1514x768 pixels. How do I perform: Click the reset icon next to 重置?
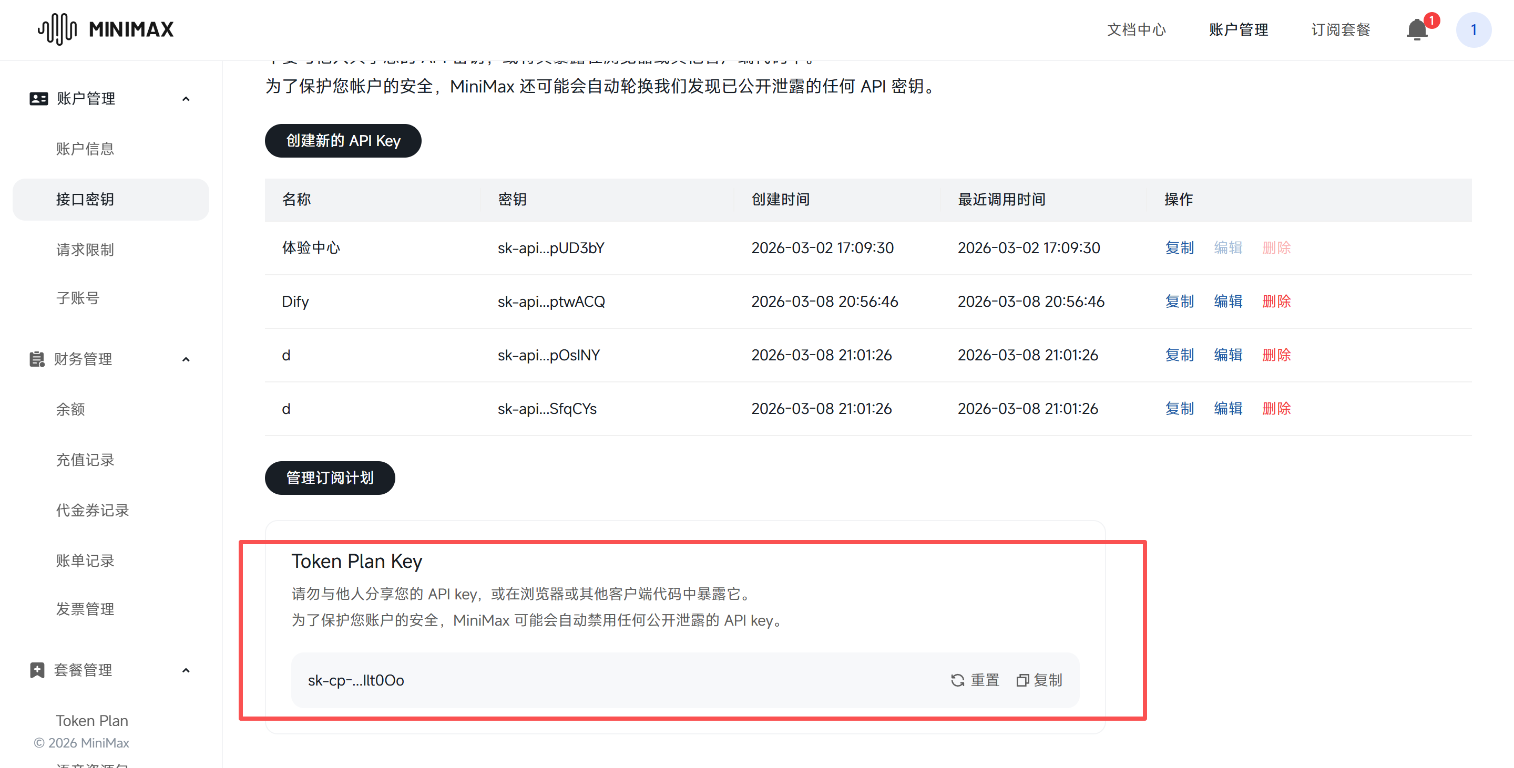click(957, 680)
